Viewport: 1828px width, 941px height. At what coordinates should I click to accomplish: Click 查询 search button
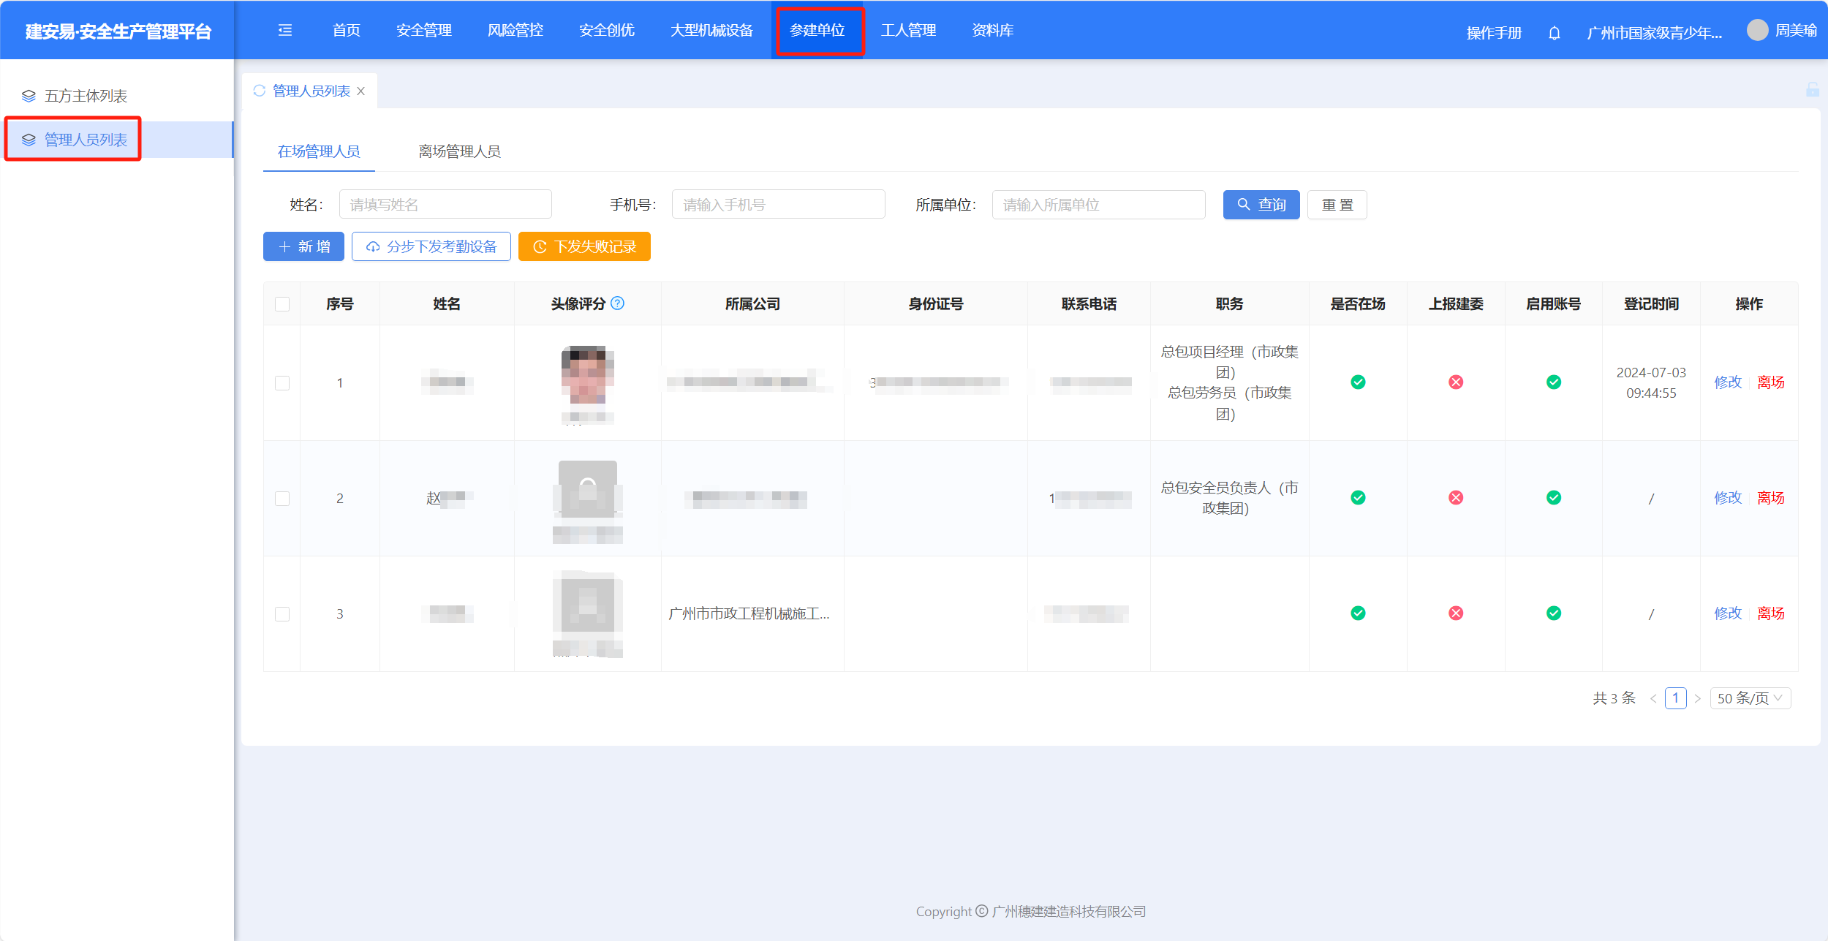point(1261,205)
